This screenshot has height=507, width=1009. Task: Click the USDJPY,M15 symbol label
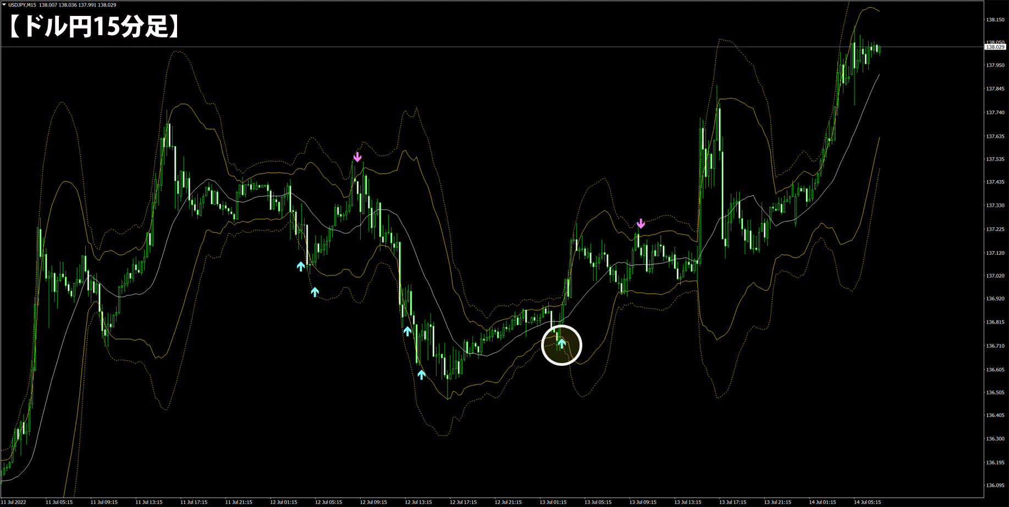[x=22, y=5]
